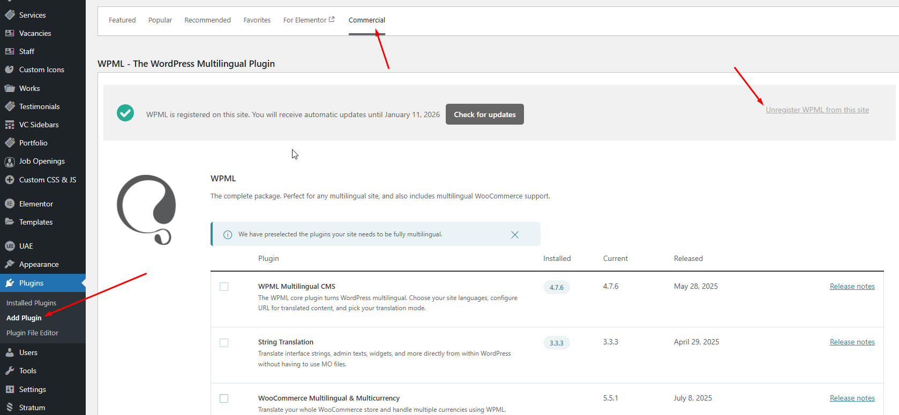
Task: Click the Appearance brush icon
Action: (x=10, y=264)
